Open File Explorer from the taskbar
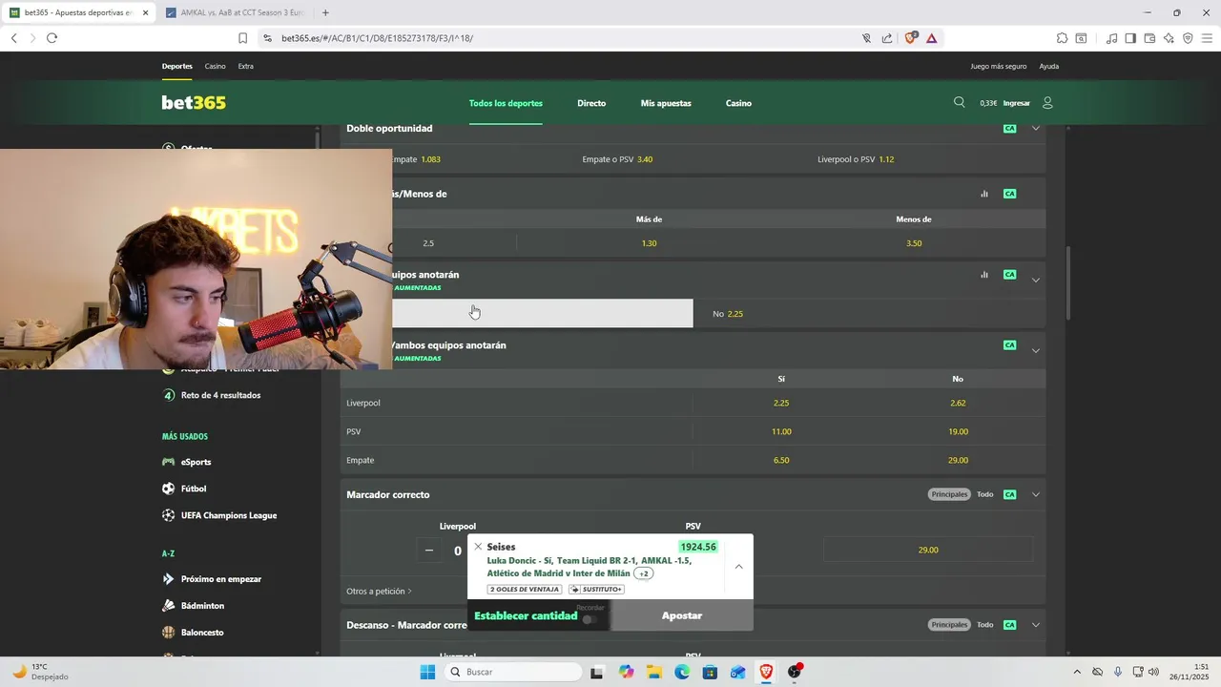 coord(653,672)
